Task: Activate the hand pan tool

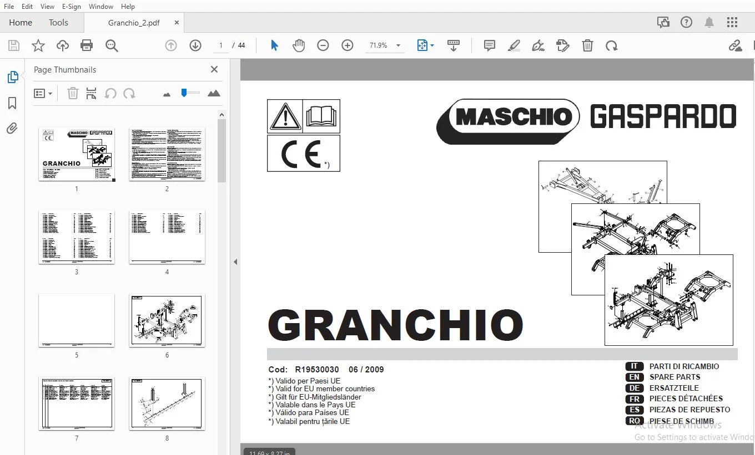Action: (x=299, y=46)
